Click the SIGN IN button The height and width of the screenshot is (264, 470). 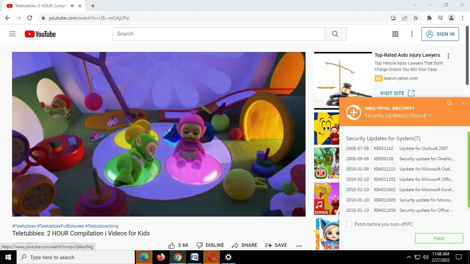pyautogui.click(x=440, y=34)
